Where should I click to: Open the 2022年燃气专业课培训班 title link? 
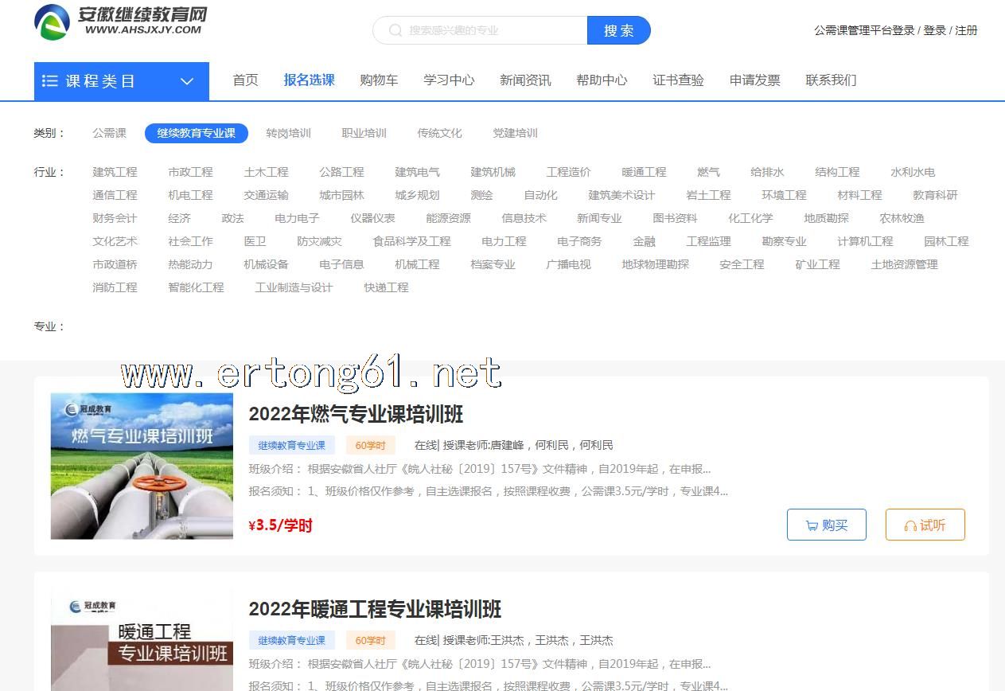pos(356,414)
